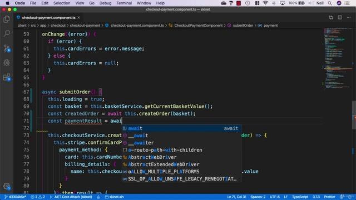Open the Source Control view
The image size is (356, 200).
7,48
